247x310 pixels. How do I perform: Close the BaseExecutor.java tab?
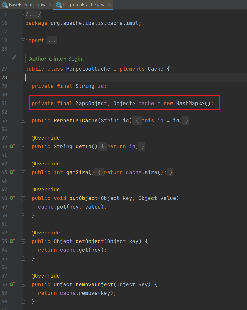tap(50, 5)
